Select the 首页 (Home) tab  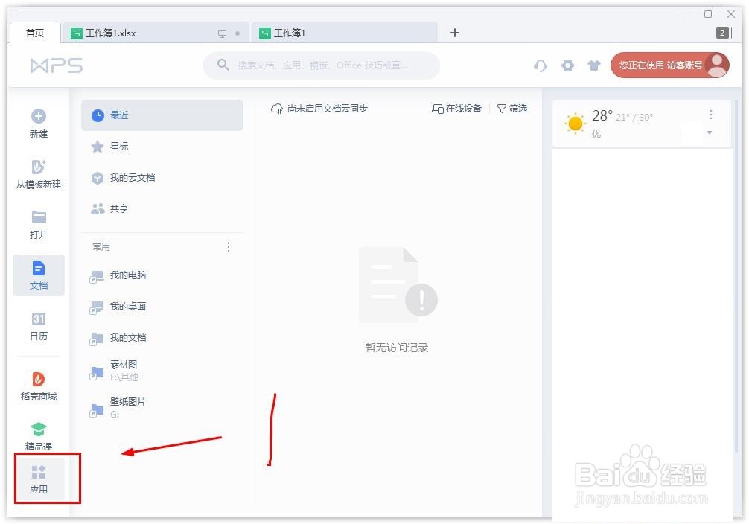34,33
